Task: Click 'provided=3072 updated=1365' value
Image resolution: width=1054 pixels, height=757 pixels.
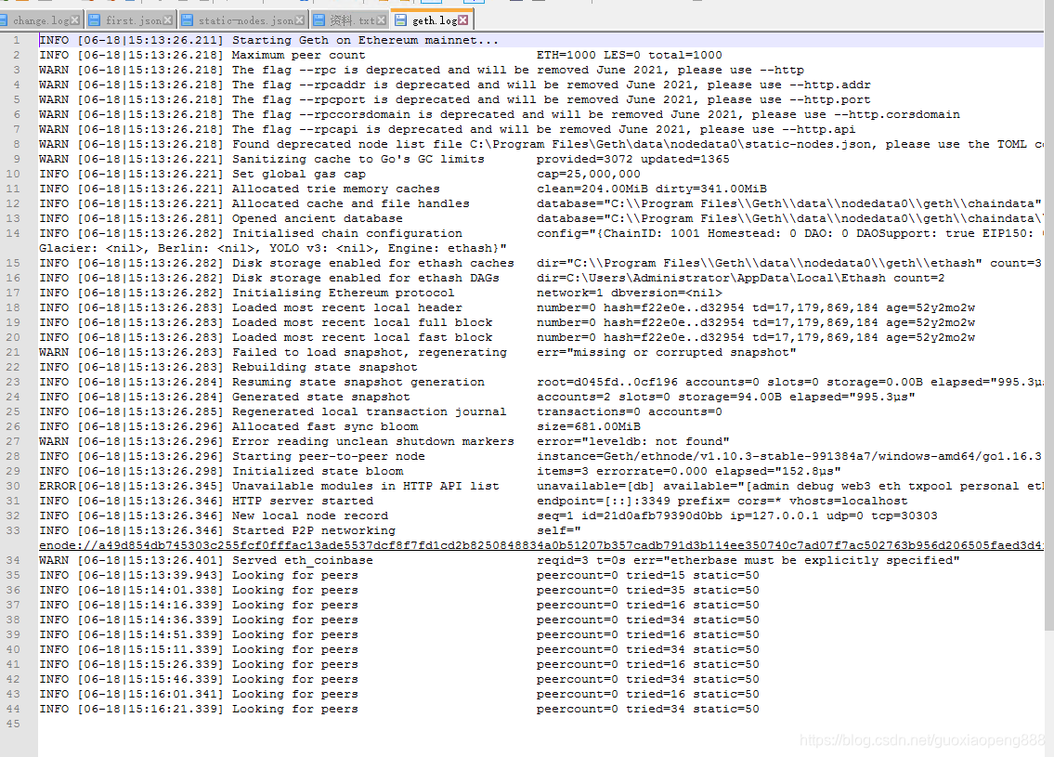Action: [632, 160]
